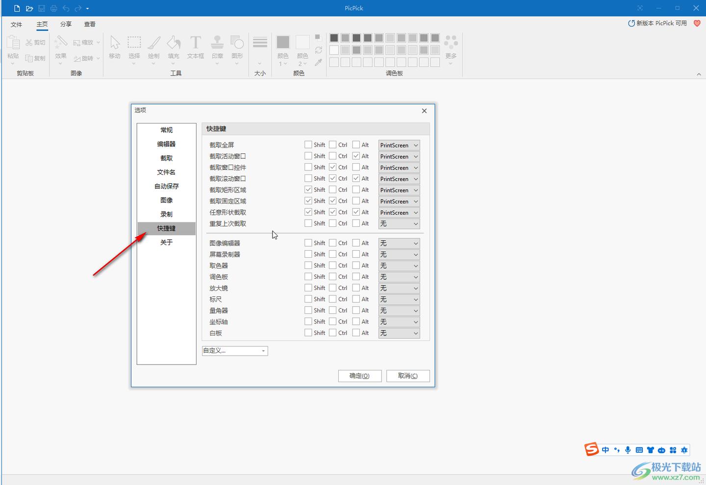Open key dropdown for 重复上次截取

[399, 224]
